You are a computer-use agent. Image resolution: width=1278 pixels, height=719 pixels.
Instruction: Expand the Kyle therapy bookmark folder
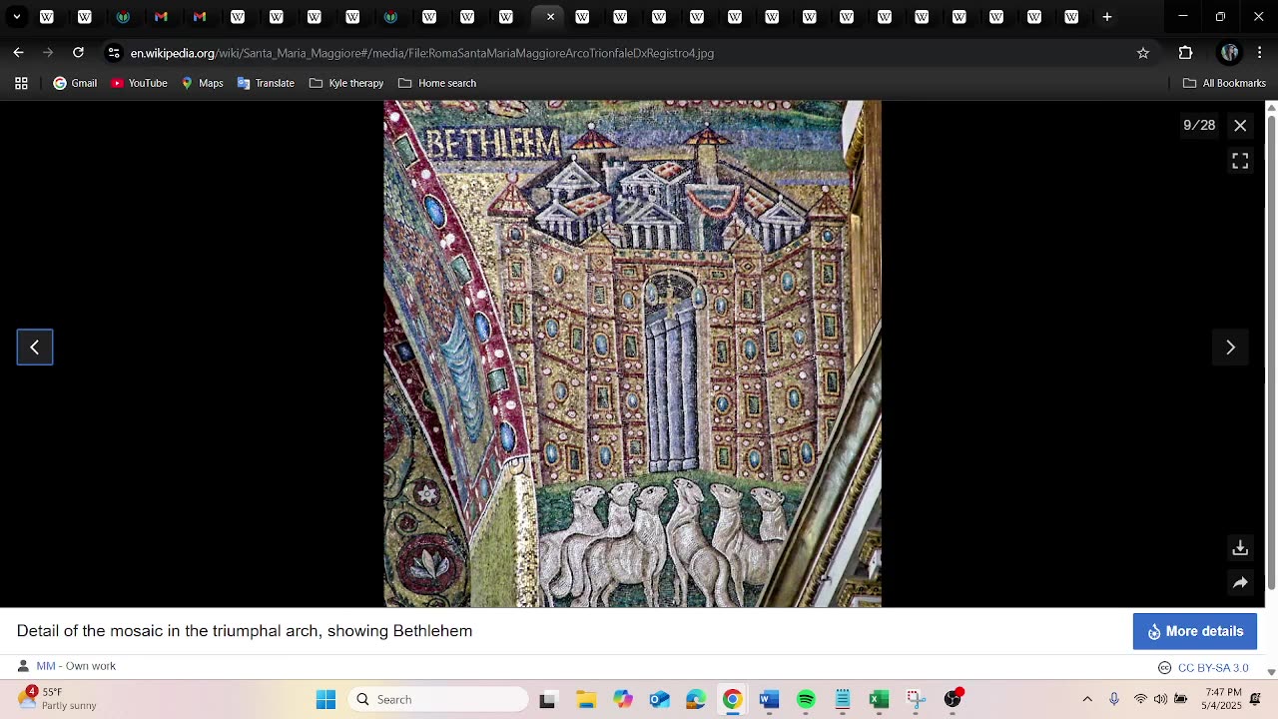point(346,83)
